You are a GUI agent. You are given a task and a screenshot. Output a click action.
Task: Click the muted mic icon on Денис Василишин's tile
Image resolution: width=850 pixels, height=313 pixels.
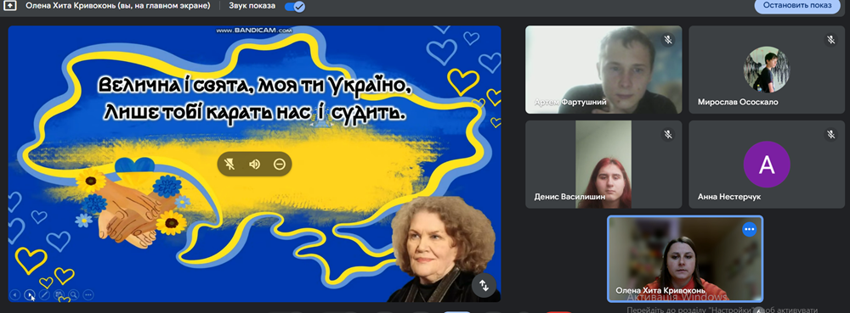pyautogui.click(x=668, y=134)
